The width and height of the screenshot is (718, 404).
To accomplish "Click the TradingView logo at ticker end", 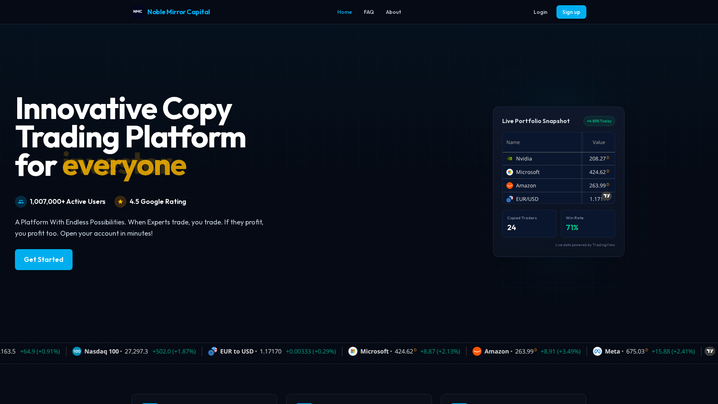I will pos(710,351).
